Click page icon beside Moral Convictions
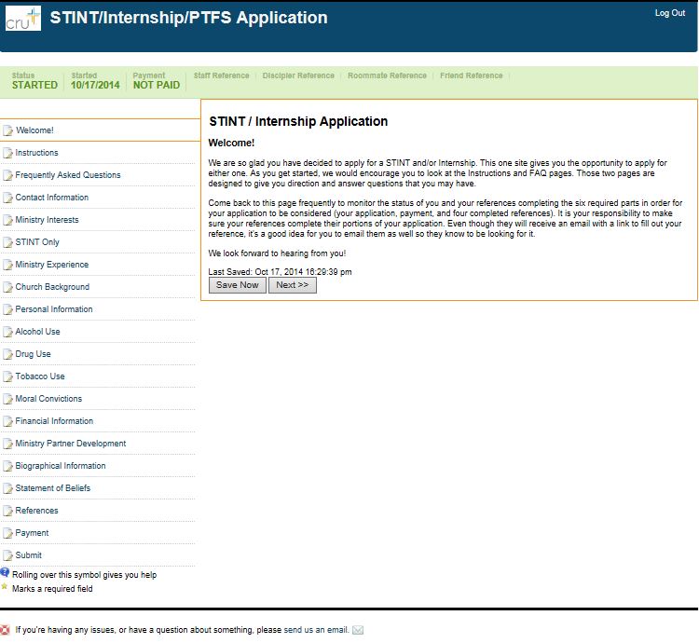The image size is (699, 643). point(7,399)
